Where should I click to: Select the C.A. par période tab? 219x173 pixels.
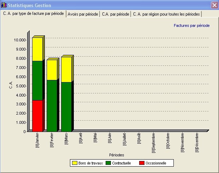[x=115, y=14]
